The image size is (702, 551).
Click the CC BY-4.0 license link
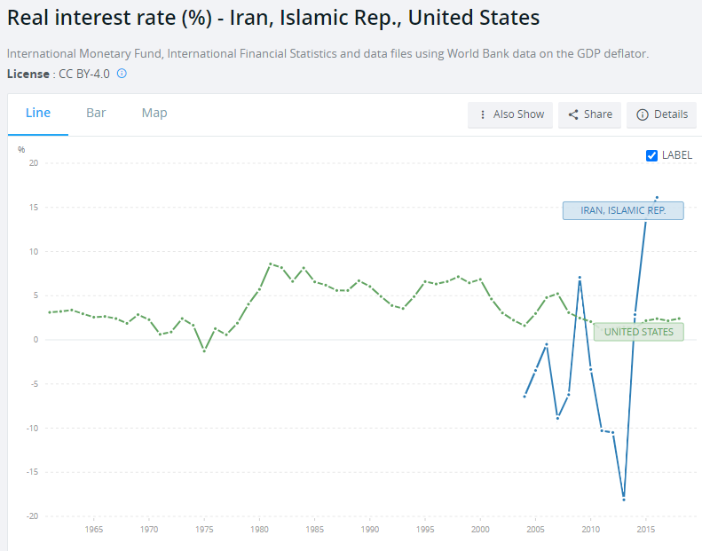pos(85,74)
